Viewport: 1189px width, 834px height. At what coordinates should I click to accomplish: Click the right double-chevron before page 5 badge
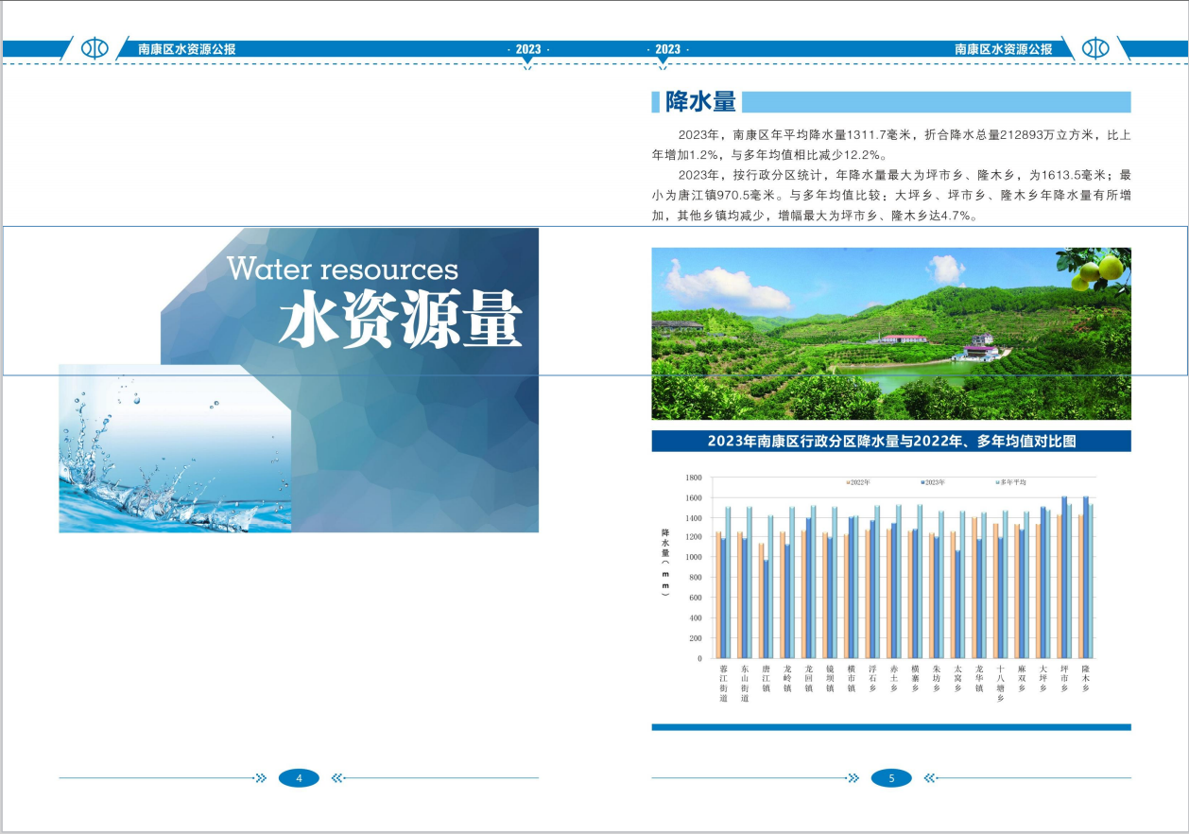pyautogui.click(x=853, y=778)
